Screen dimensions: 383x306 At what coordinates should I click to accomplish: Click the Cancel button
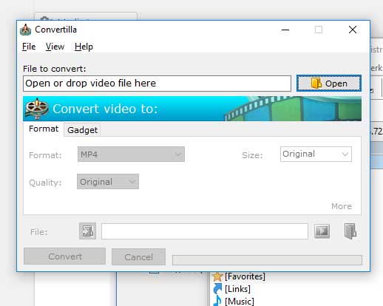point(138,257)
